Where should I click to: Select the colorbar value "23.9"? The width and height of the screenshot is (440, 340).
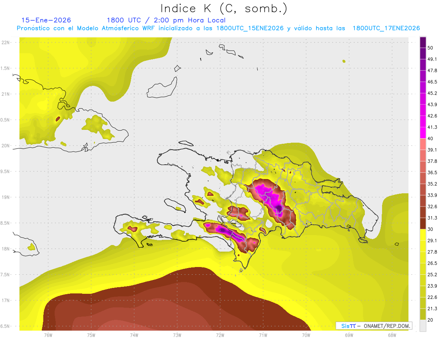(432, 286)
